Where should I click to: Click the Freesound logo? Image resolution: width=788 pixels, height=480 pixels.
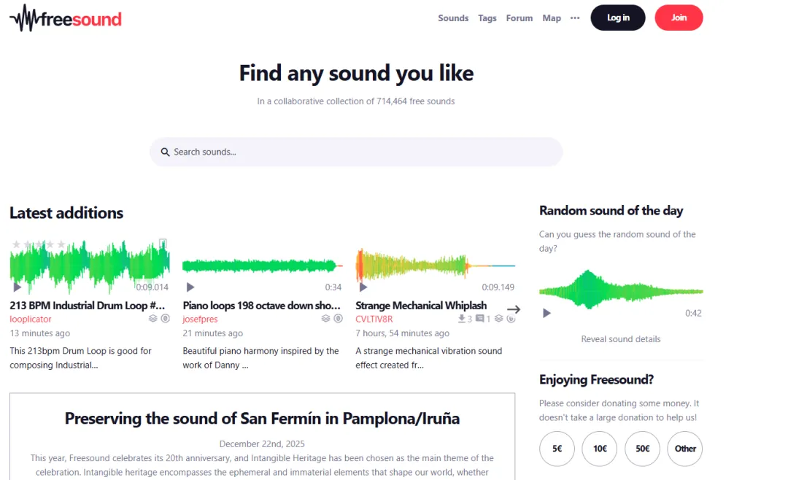point(66,18)
